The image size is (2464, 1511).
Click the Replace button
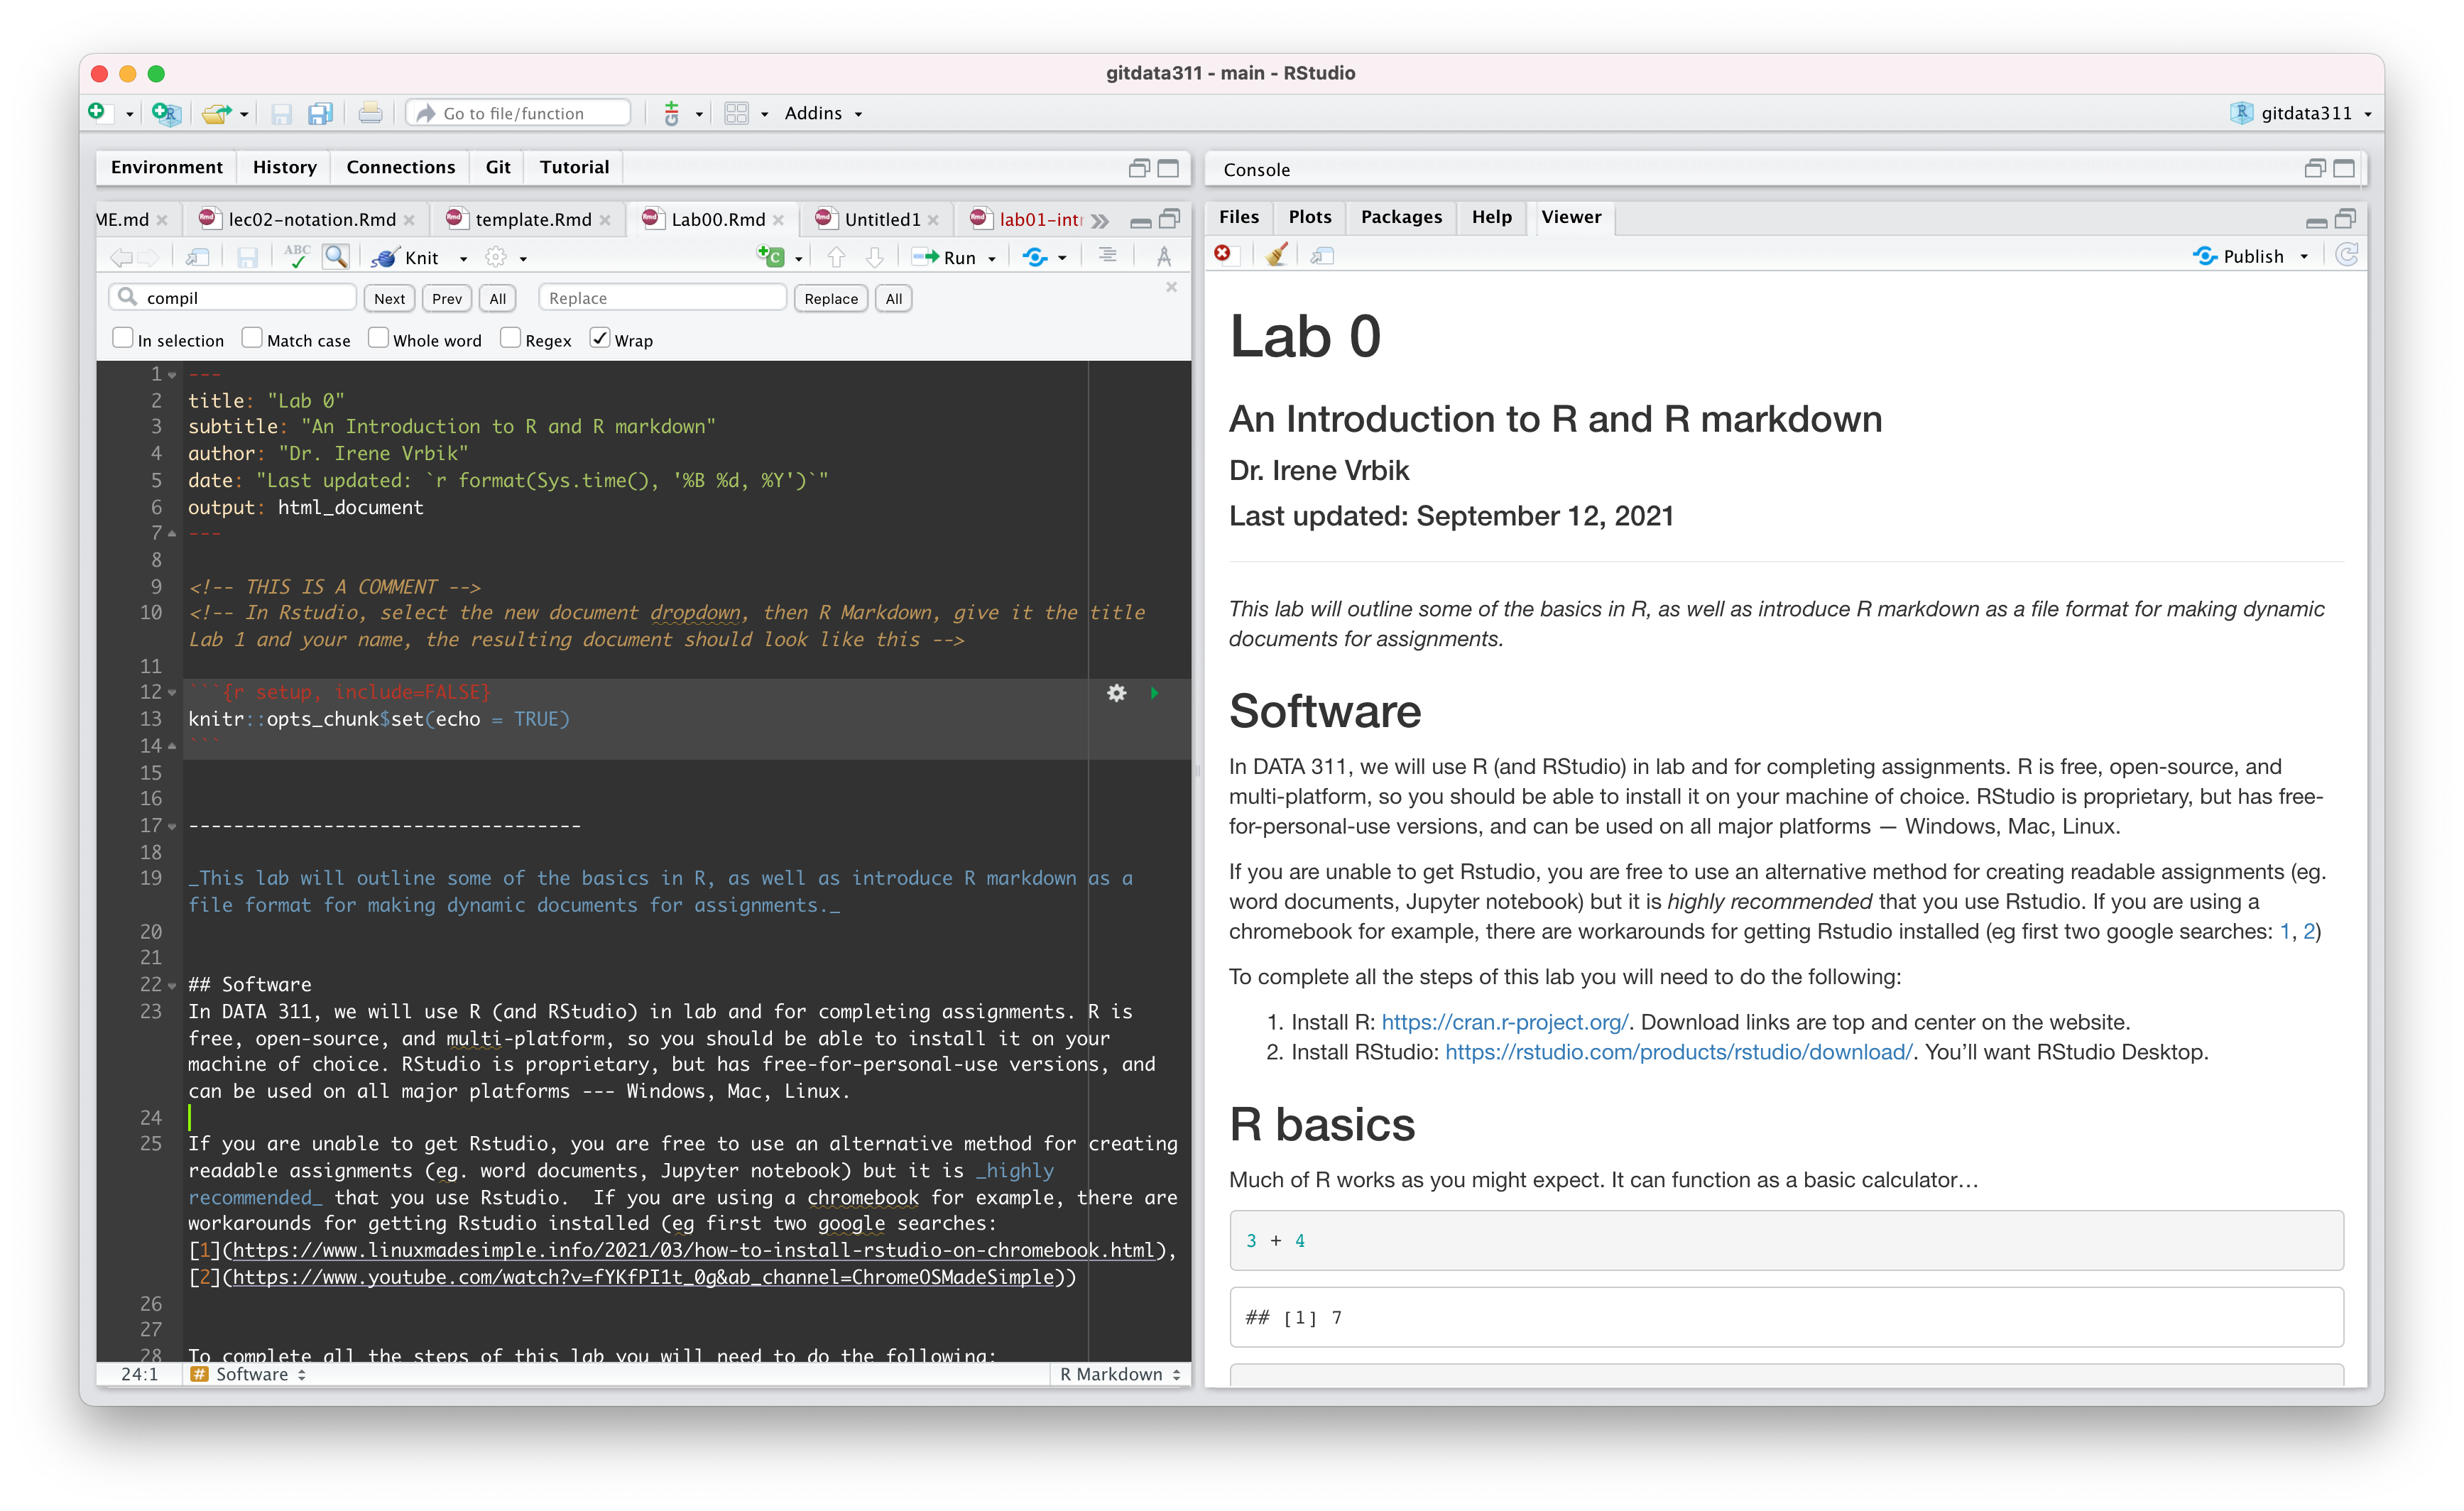coord(831,298)
